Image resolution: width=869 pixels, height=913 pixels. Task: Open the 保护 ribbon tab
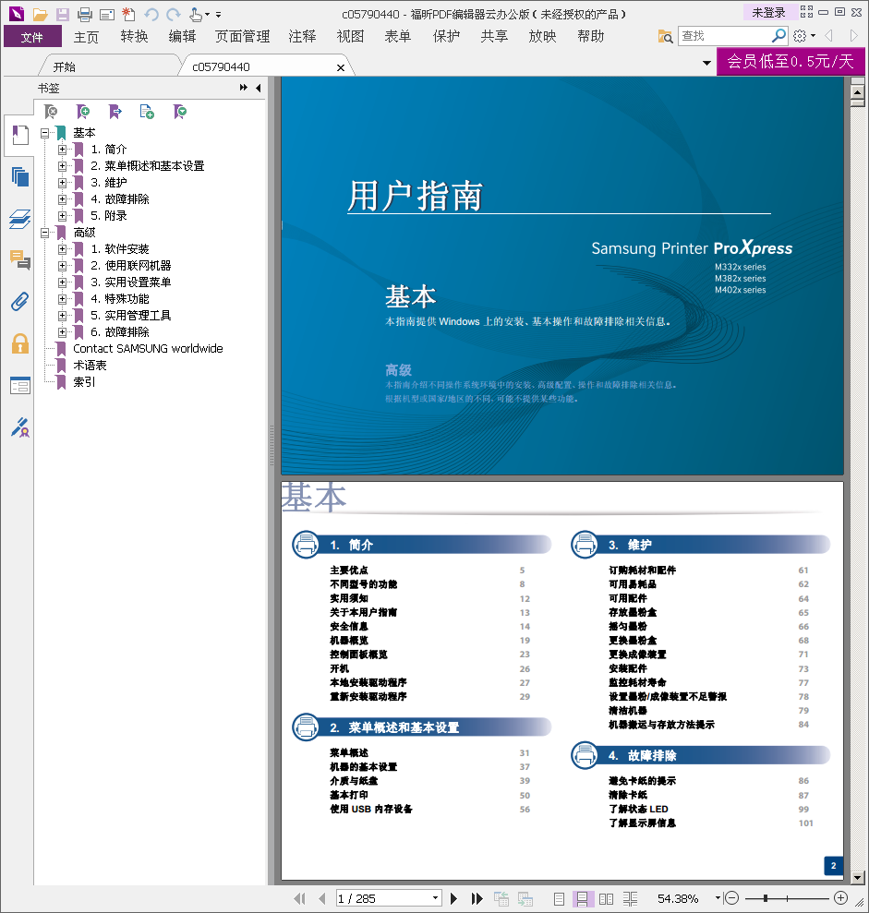(446, 37)
